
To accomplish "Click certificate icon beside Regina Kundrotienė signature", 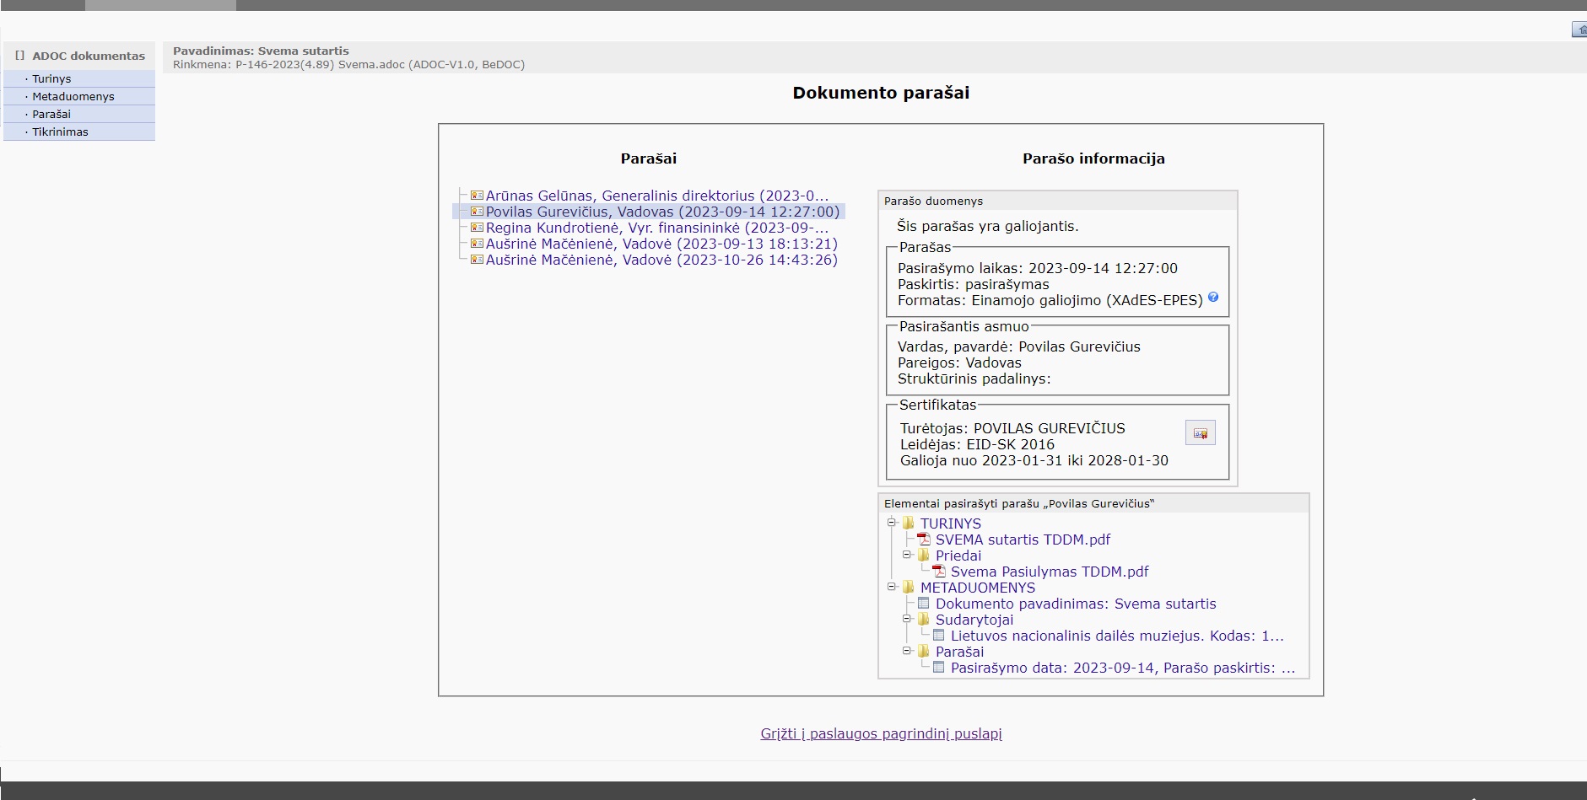I will (477, 228).
